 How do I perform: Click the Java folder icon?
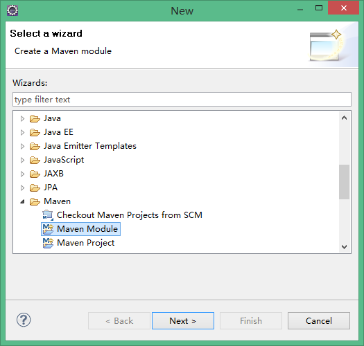(x=35, y=118)
